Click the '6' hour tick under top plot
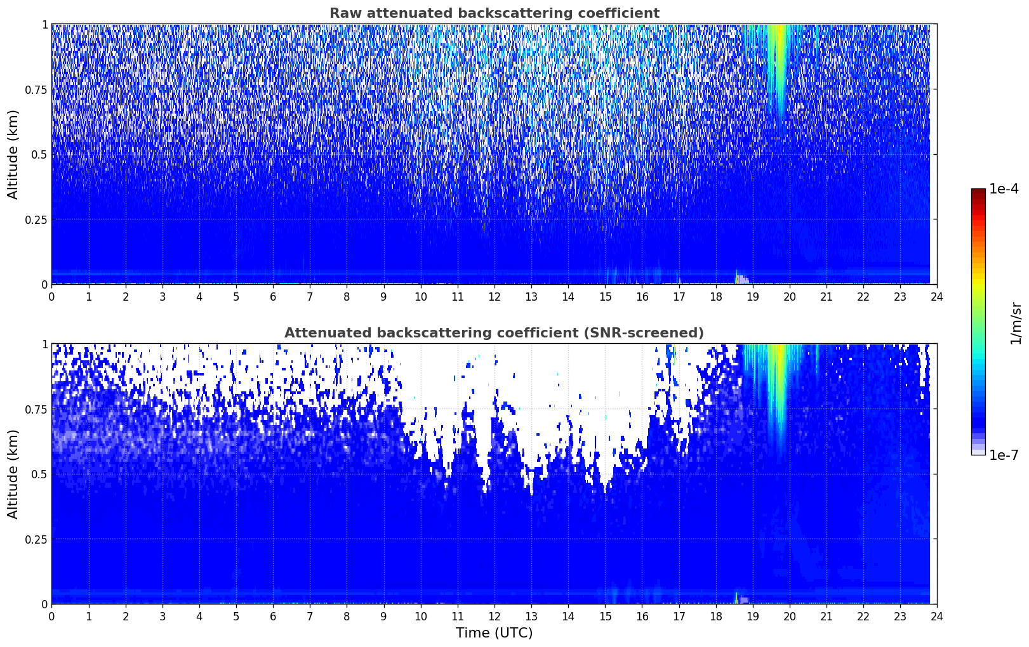 273,296
